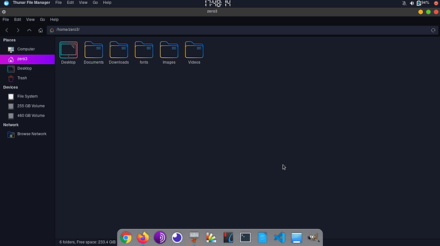Minimize the window with the yellow button
This screenshot has width=440, height=246.
(x=421, y=11)
